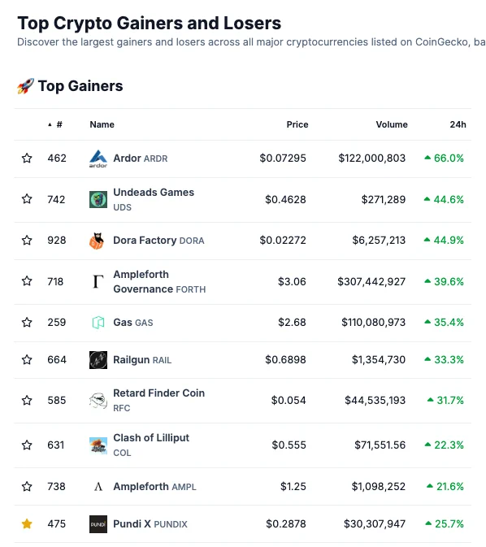Toggle favorite star for Ardor
486x547 pixels.
[x=27, y=158]
